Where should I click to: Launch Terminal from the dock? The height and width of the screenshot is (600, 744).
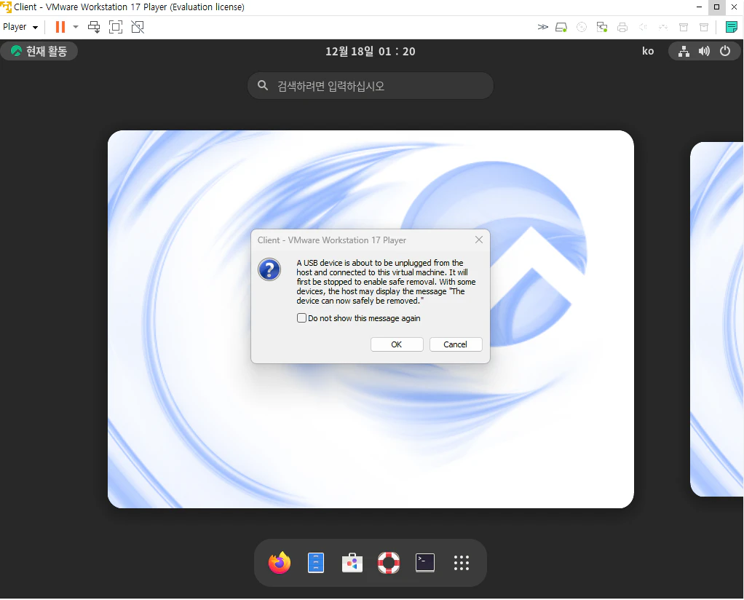(425, 563)
